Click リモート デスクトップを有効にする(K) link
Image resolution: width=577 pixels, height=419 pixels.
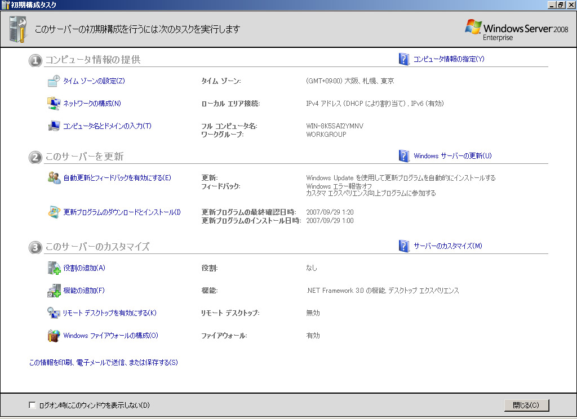point(110,313)
